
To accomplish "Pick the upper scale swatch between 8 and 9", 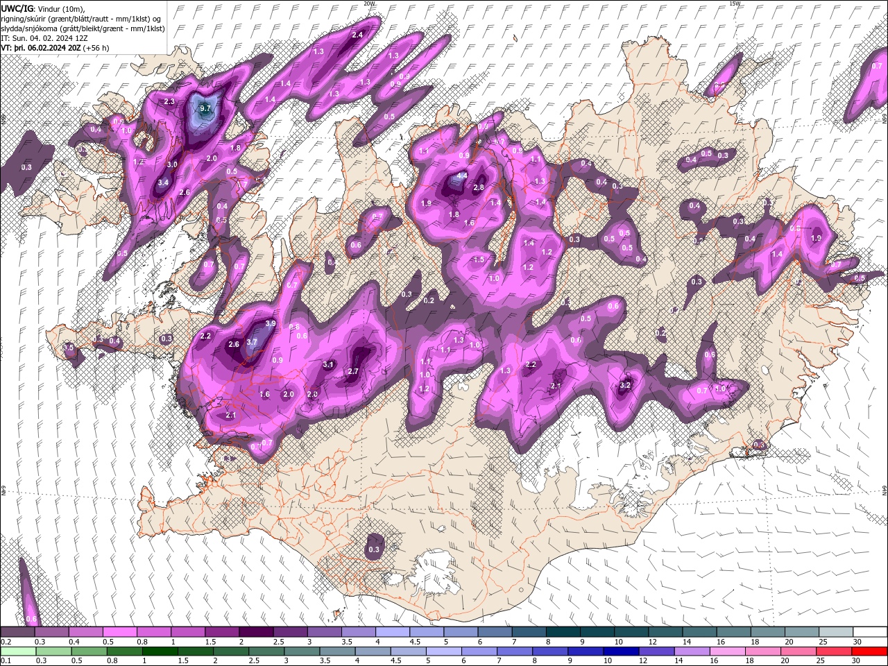I will (563, 632).
